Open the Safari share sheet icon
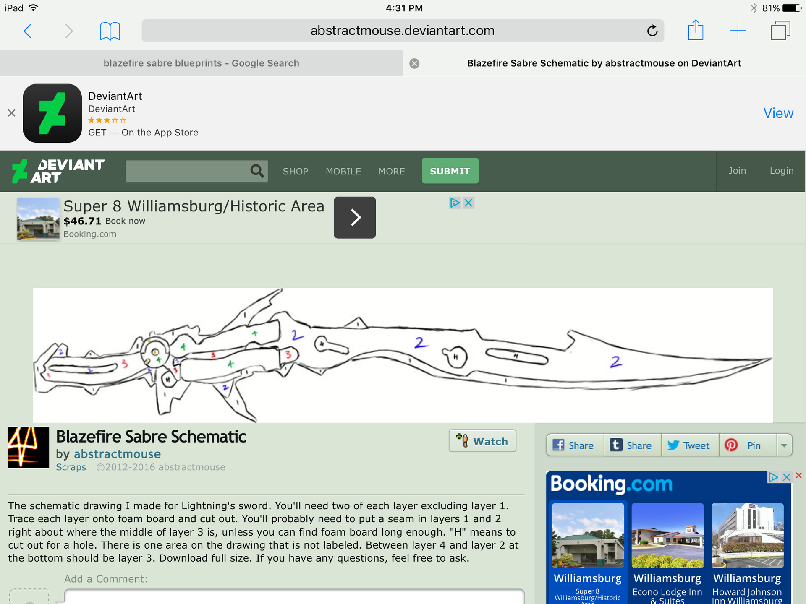Screen dimensions: 806x604 [x=696, y=30]
